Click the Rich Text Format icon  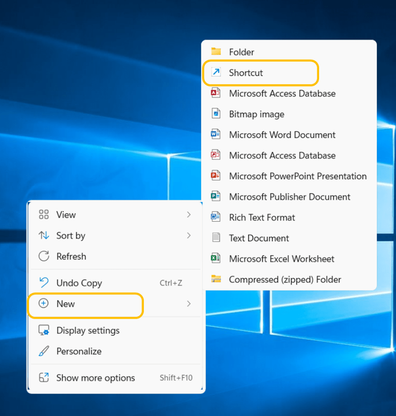pos(216,217)
